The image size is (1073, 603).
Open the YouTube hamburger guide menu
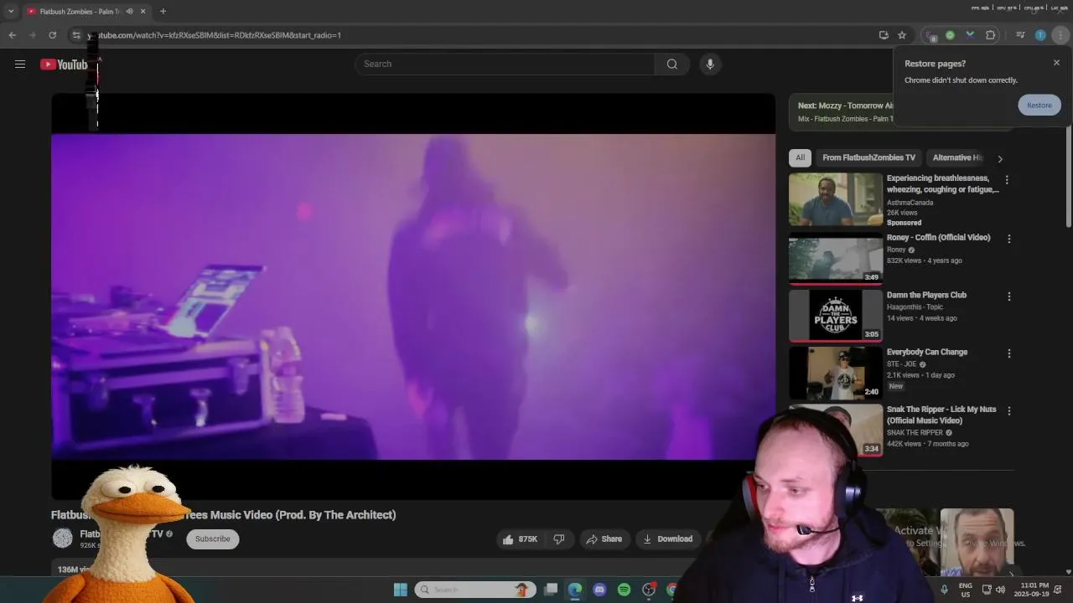[x=20, y=64]
